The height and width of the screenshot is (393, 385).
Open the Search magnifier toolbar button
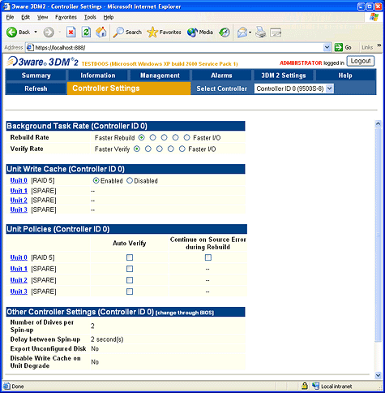click(x=127, y=32)
